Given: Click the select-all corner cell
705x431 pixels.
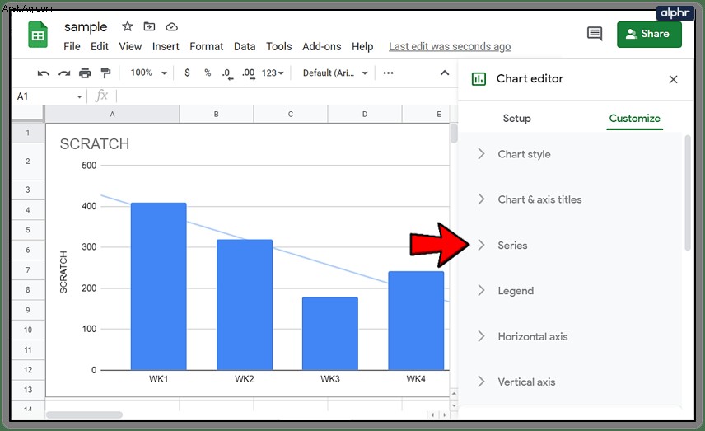Looking at the screenshot, I should pos(28,114).
